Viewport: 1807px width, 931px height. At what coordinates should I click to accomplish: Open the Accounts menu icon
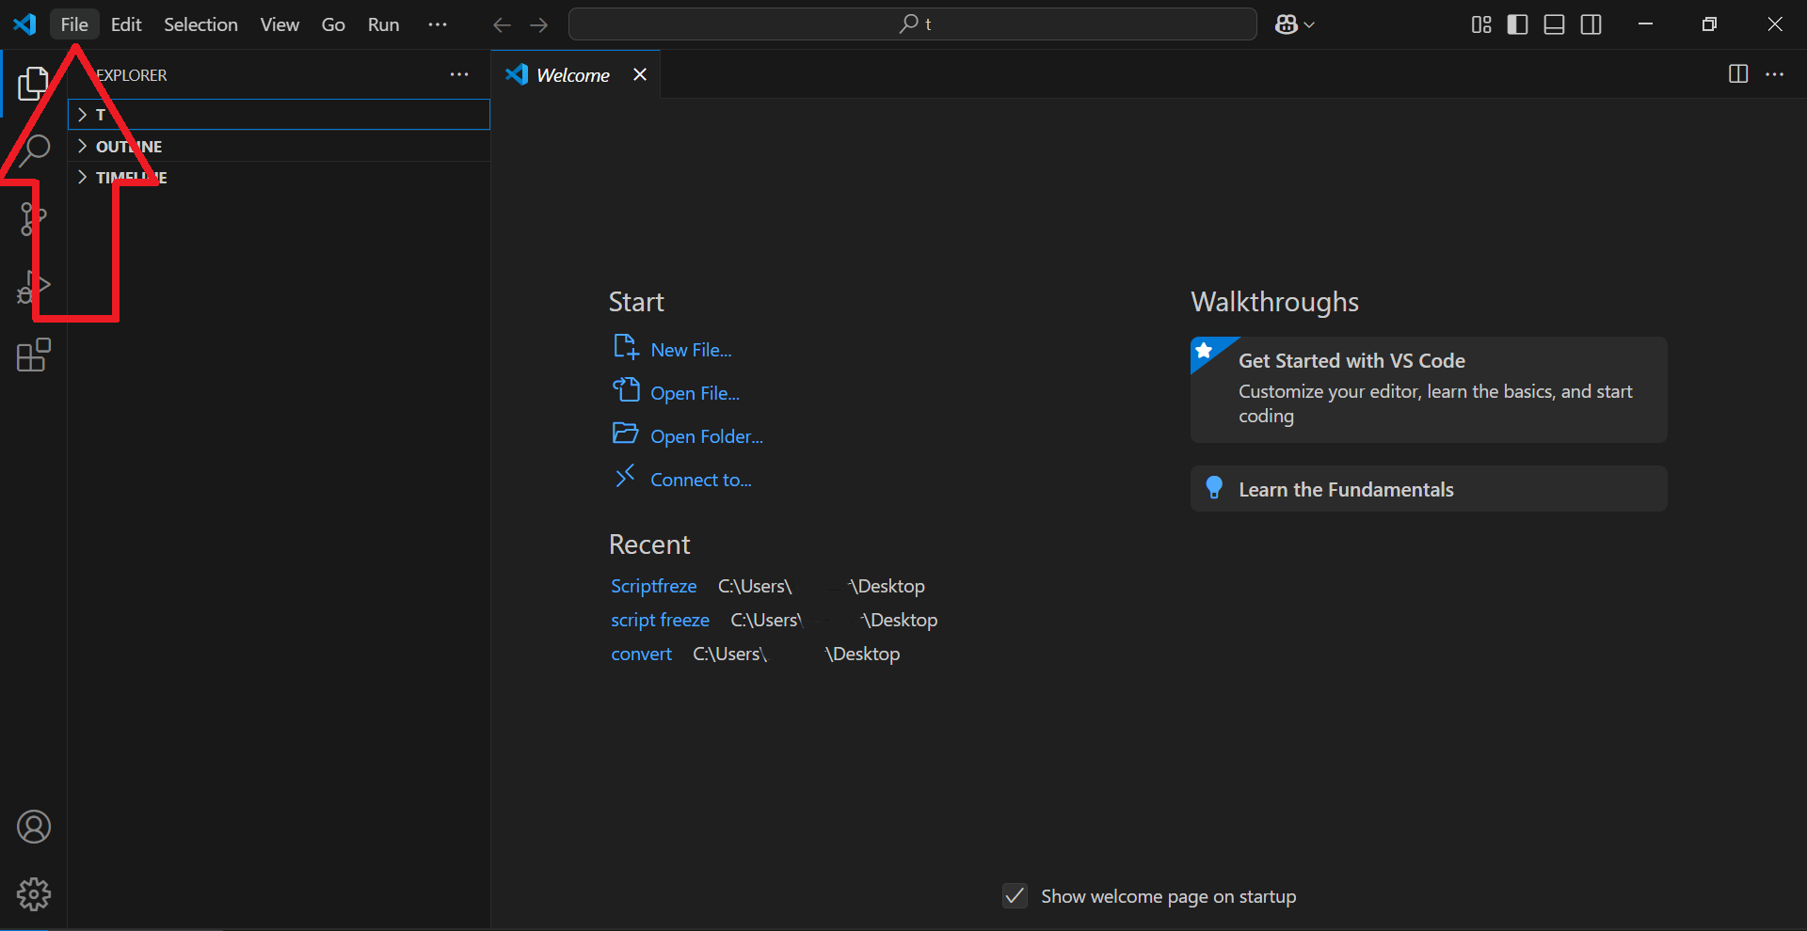[34, 827]
